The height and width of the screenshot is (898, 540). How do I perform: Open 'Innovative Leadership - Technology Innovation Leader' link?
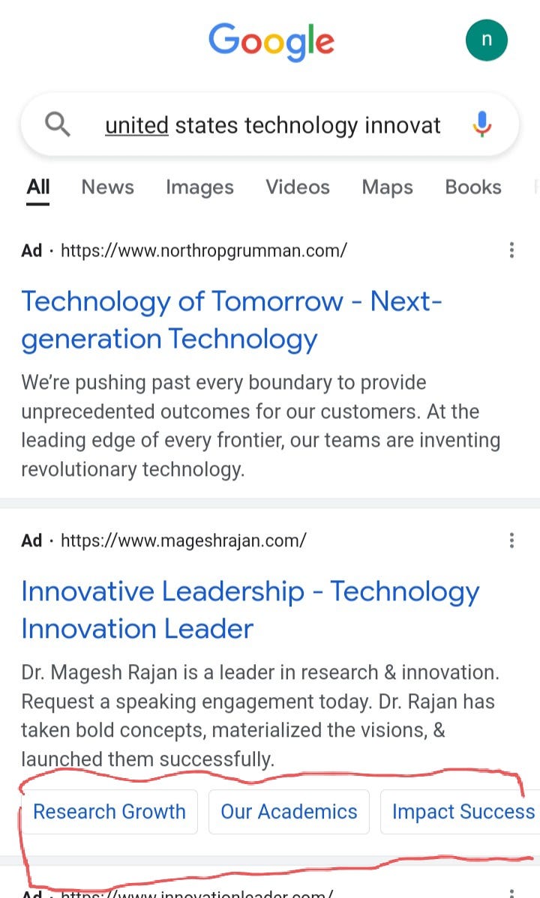click(x=250, y=610)
